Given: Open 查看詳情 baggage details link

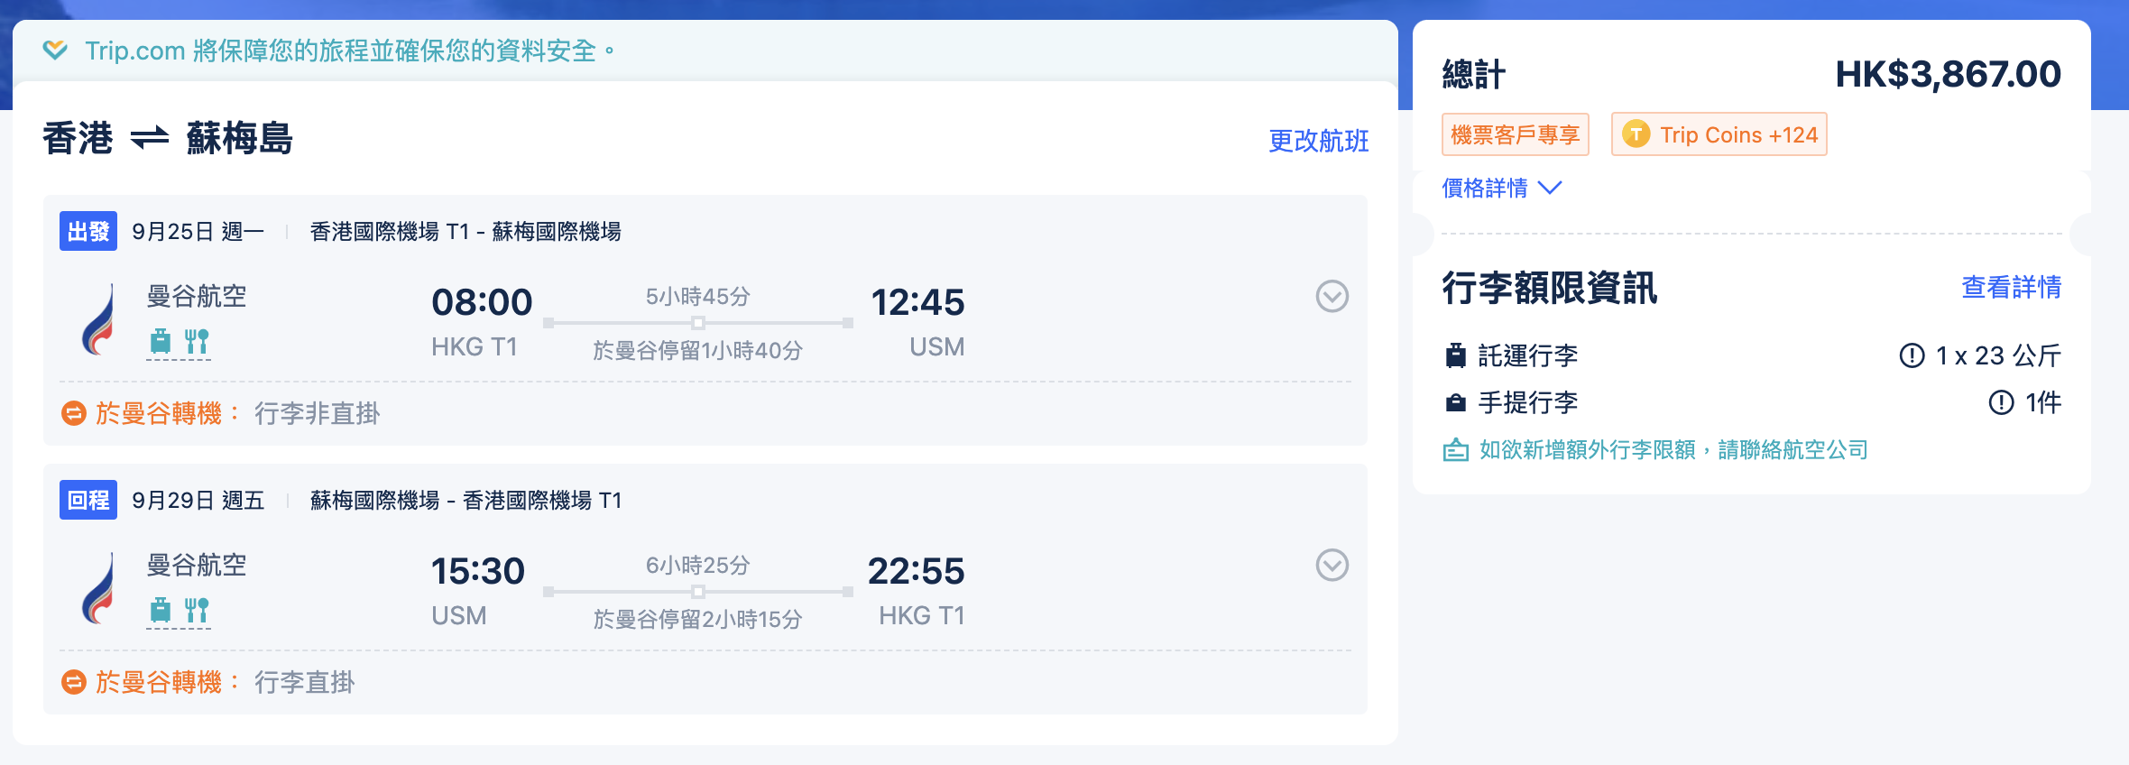Looking at the screenshot, I should 2011,287.
